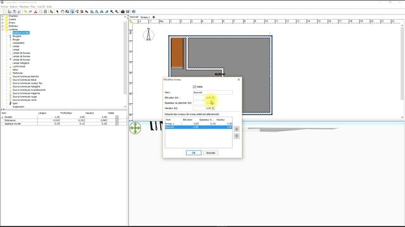405x227 pixels.
Task: Click the compass rose on the plan
Action: point(149,35)
